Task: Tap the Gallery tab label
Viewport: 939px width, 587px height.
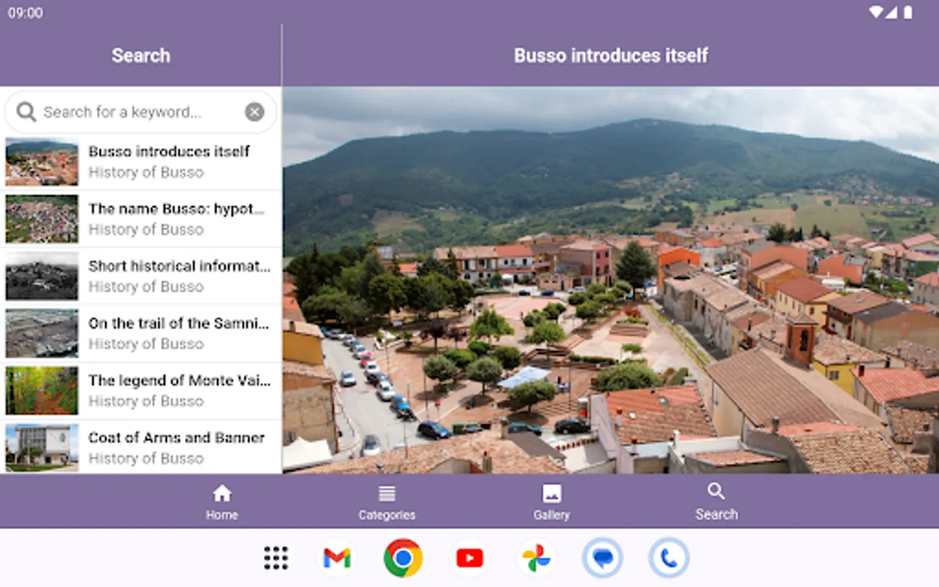Action: tap(552, 515)
